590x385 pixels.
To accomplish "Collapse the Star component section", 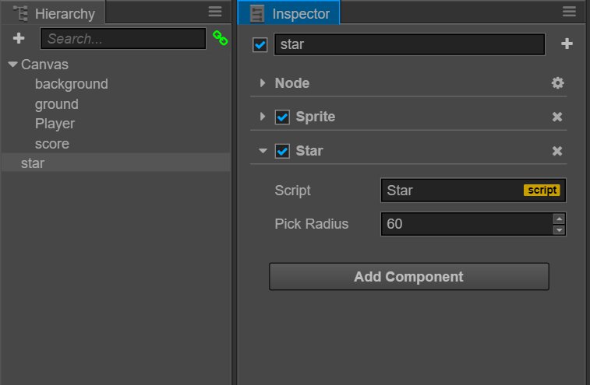I will coord(263,151).
